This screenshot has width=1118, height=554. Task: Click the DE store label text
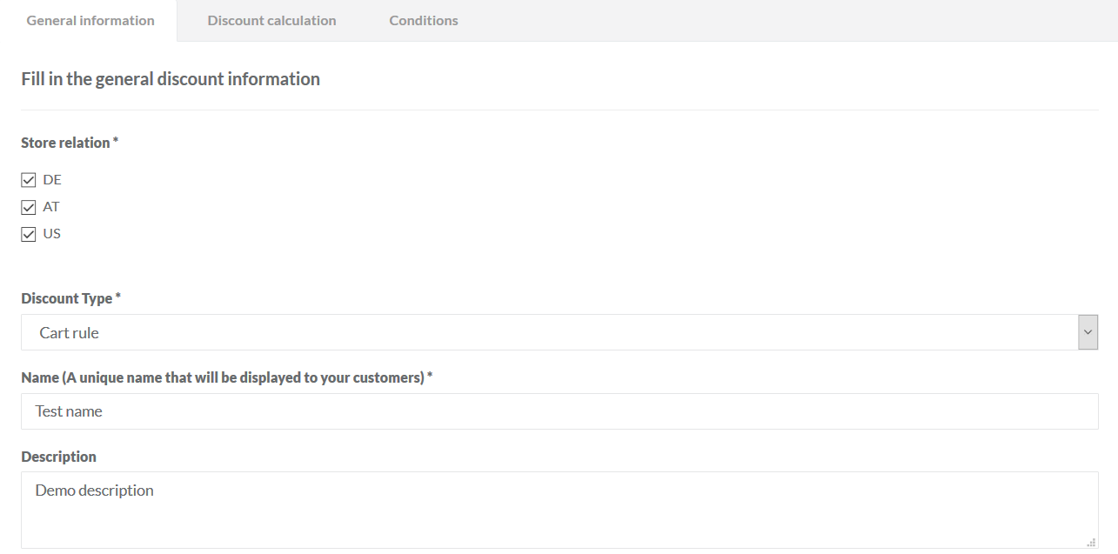pyautogui.click(x=52, y=180)
